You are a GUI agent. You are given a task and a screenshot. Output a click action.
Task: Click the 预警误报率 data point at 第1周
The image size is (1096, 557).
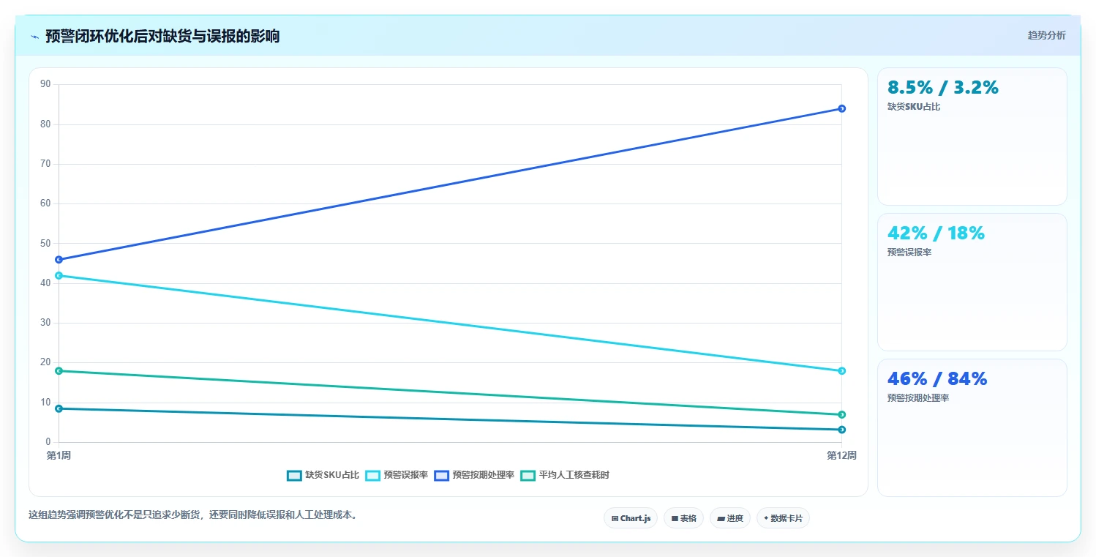point(59,275)
